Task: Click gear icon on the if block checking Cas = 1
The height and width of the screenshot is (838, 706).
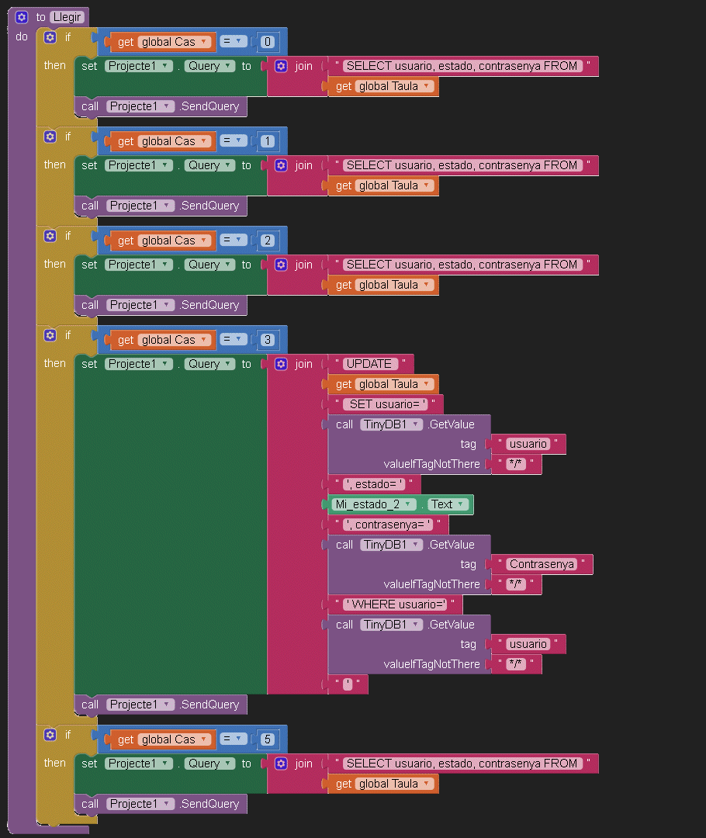Action: pos(50,137)
